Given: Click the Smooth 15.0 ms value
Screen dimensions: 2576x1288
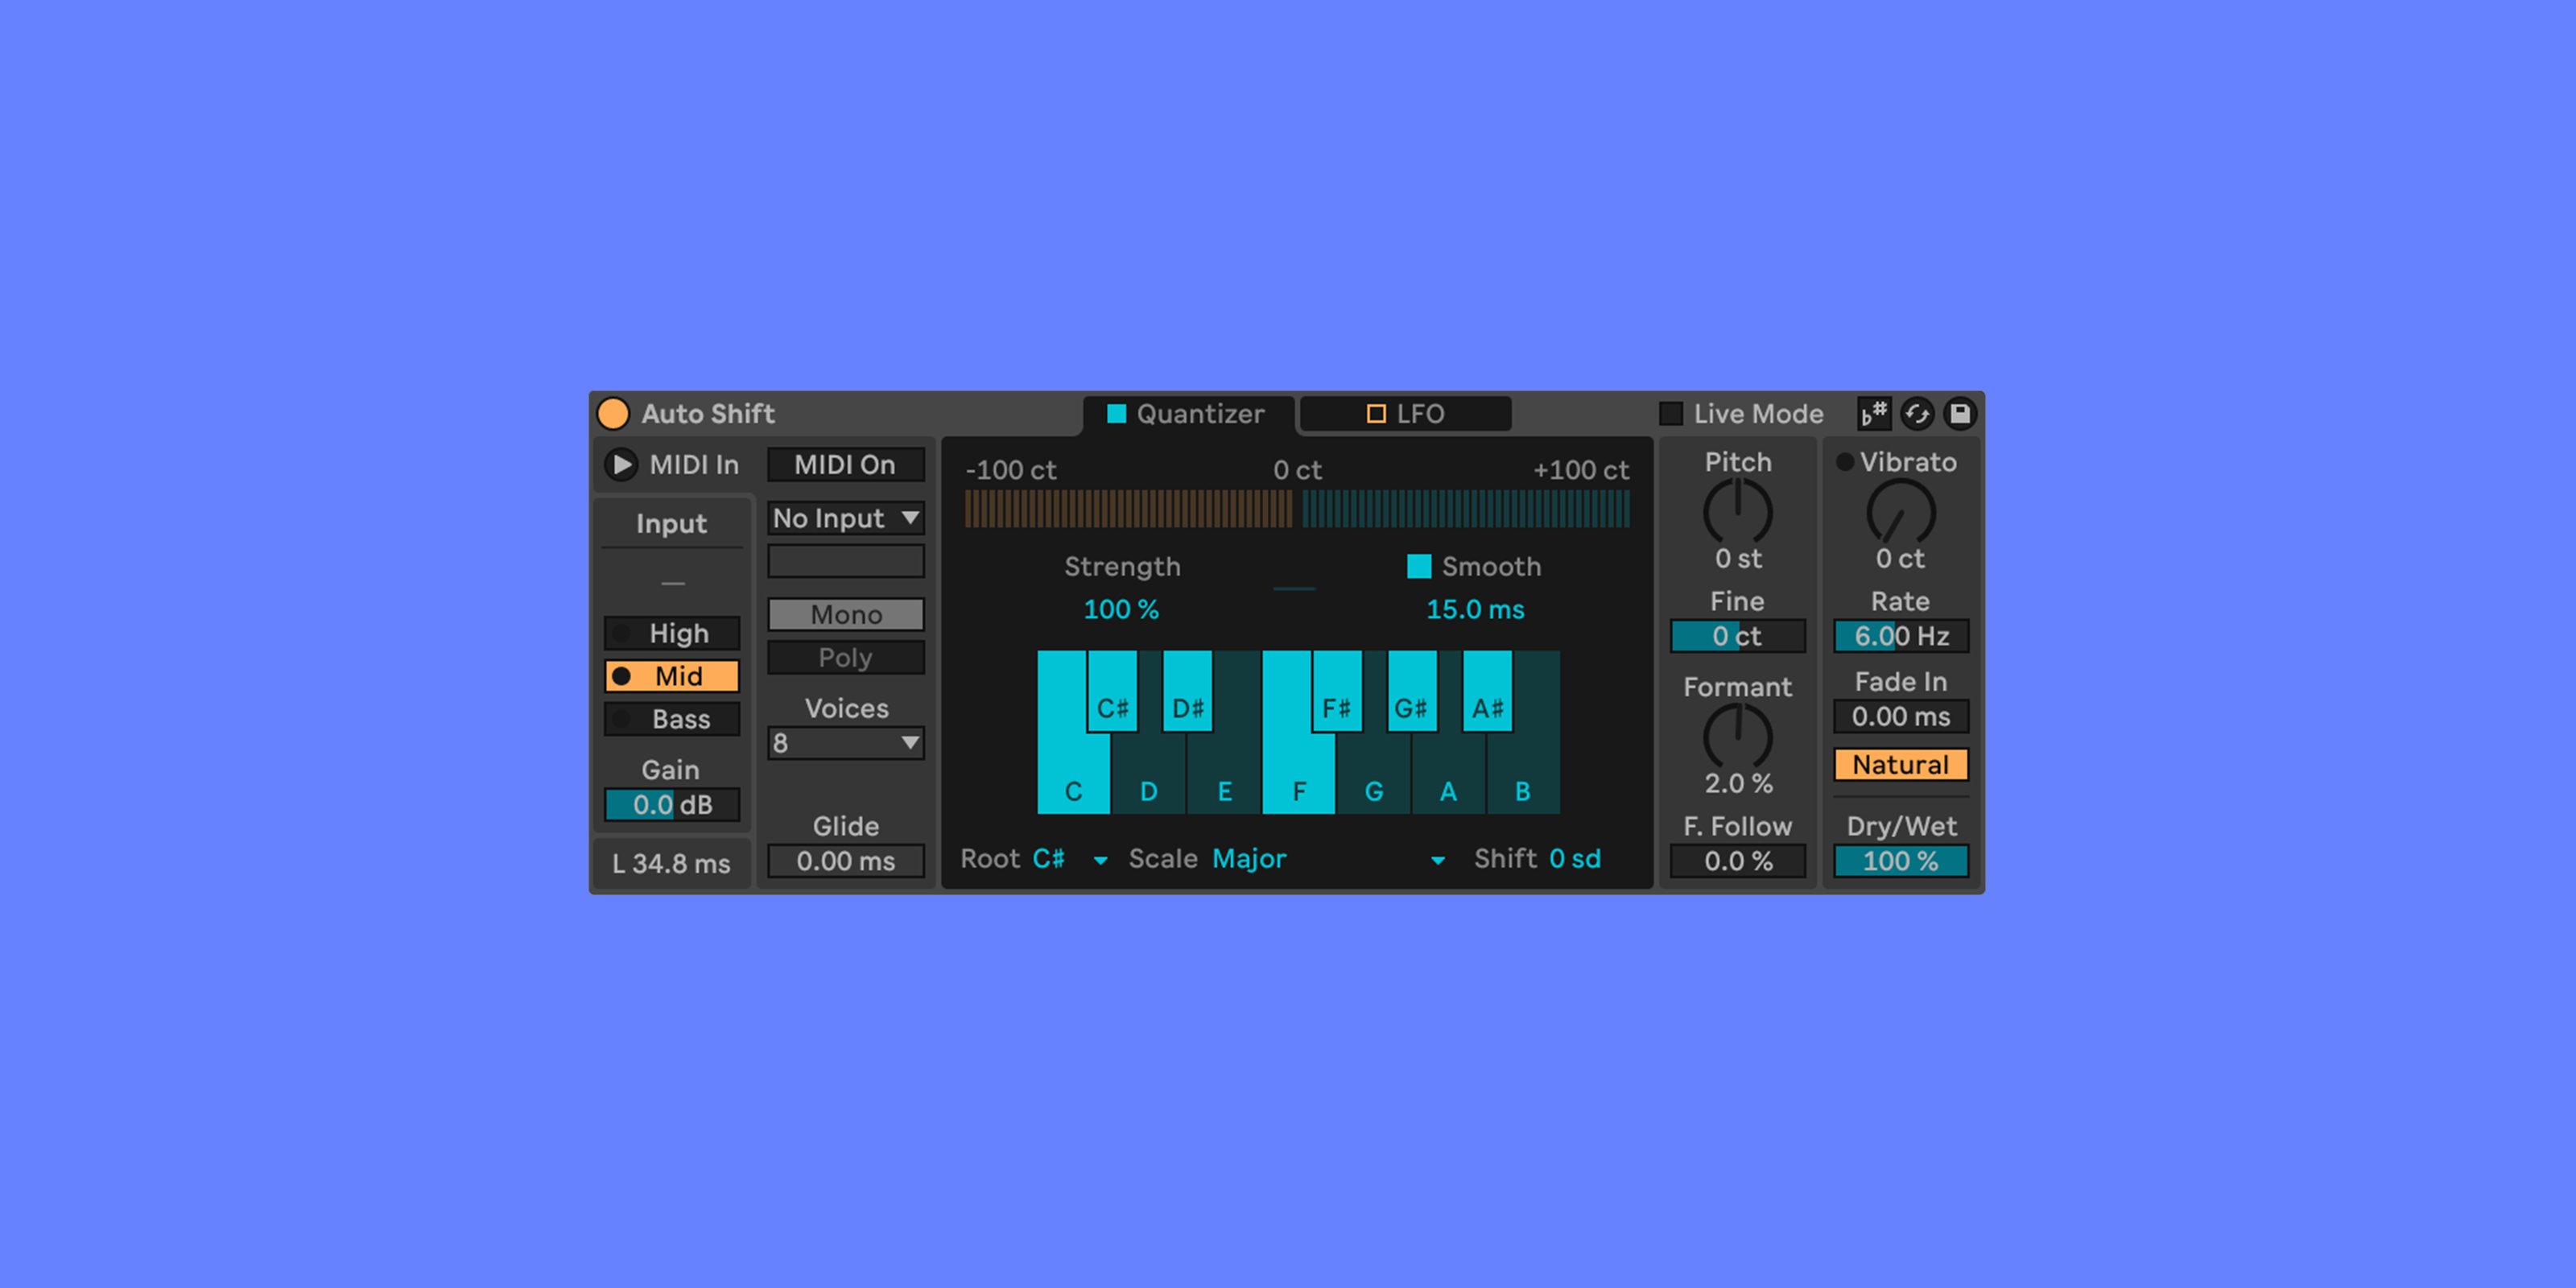Looking at the screenshot, I should coord(1475,609).
